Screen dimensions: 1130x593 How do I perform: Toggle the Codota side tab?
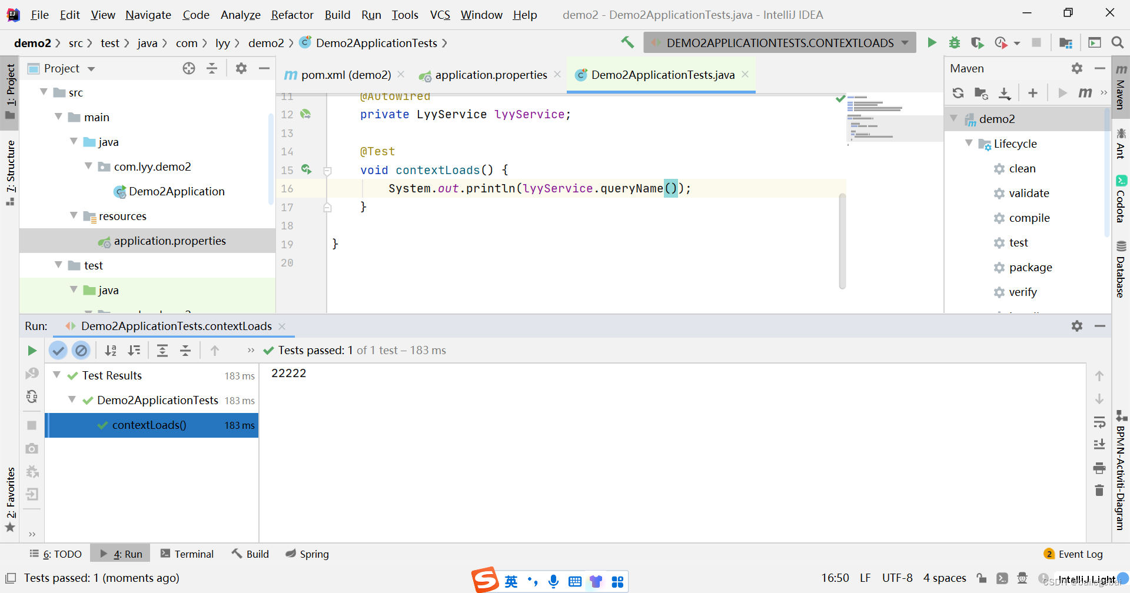click(1121, 199)
